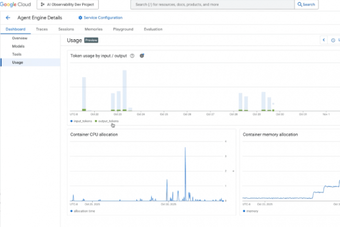Toggle the allocation time legend series

[x=84, y=211]
